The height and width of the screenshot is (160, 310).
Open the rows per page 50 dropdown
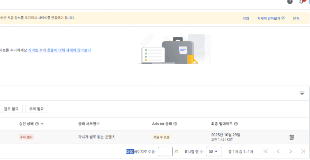(x=214, y=152)
